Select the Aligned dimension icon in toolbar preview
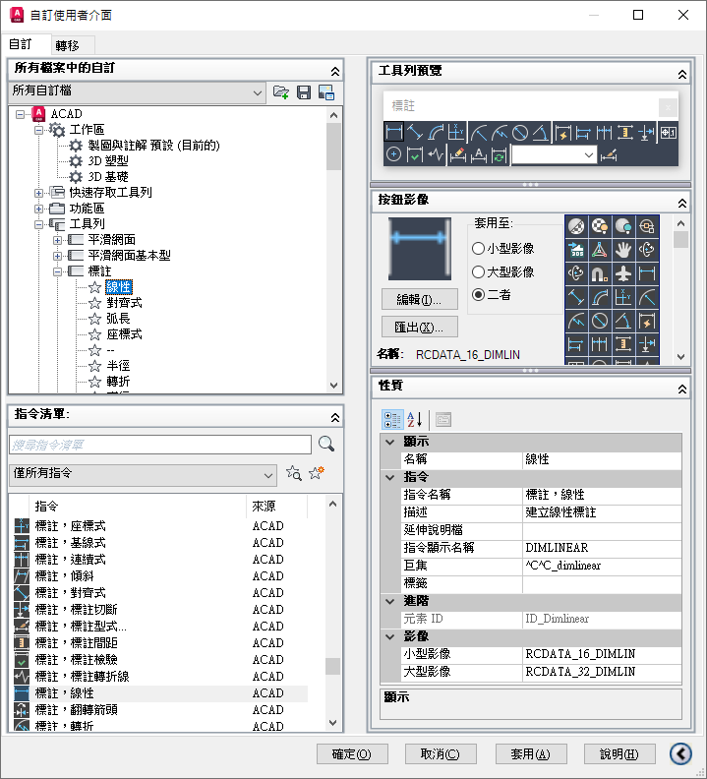This screenshot has height=779, width=707. point(415,132)
